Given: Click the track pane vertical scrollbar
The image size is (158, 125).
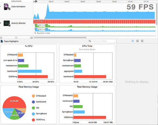Looking at the screenshot, I should coord(157,14).
